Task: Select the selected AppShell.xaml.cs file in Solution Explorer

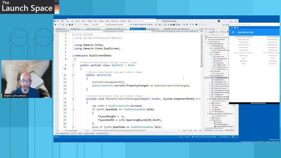Action: coord(221,78)
